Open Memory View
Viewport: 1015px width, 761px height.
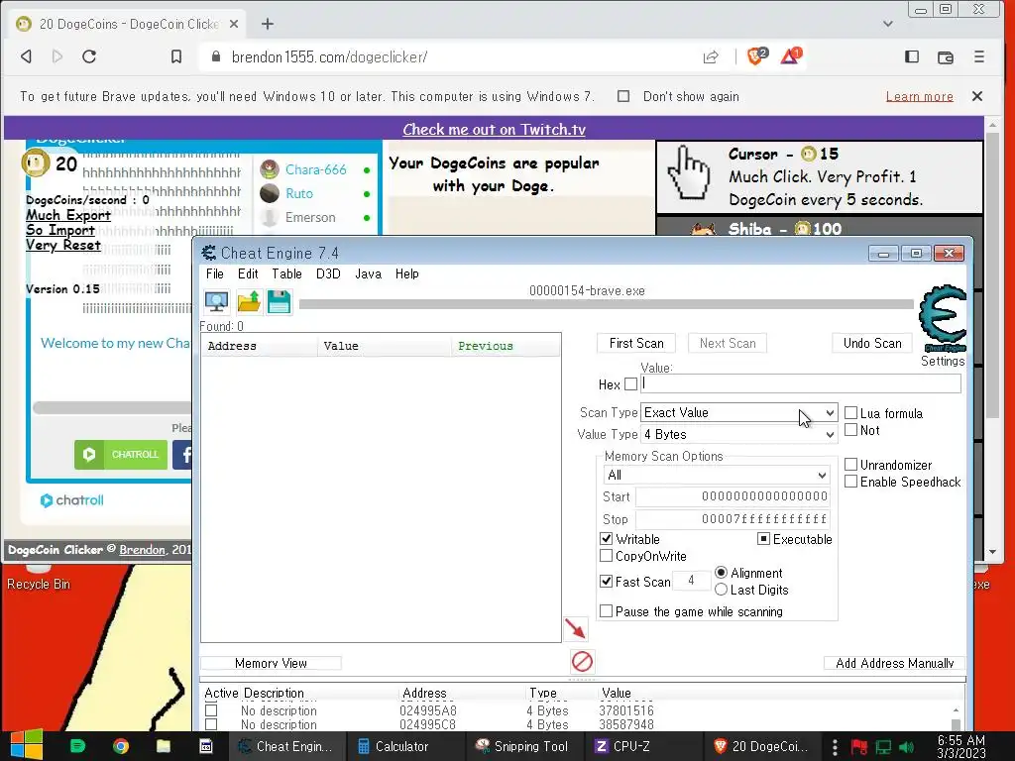271,663
